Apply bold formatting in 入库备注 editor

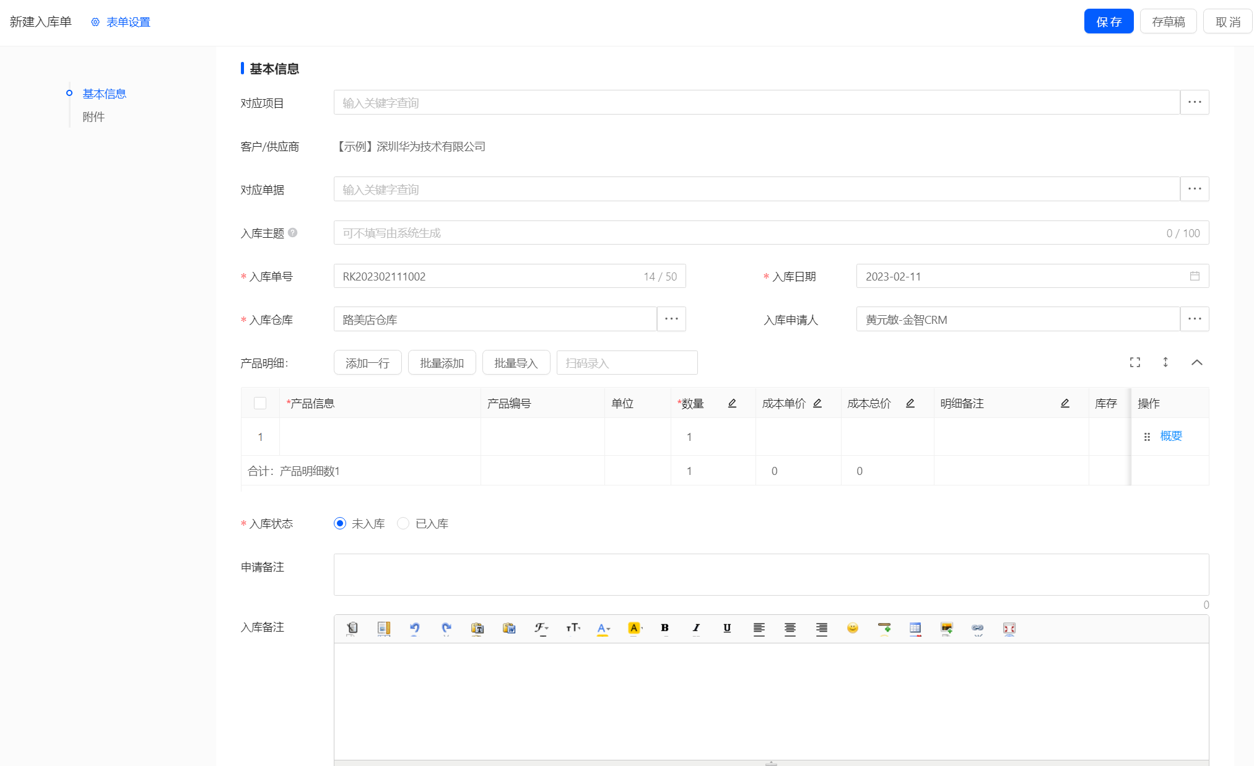click(665, 629)
